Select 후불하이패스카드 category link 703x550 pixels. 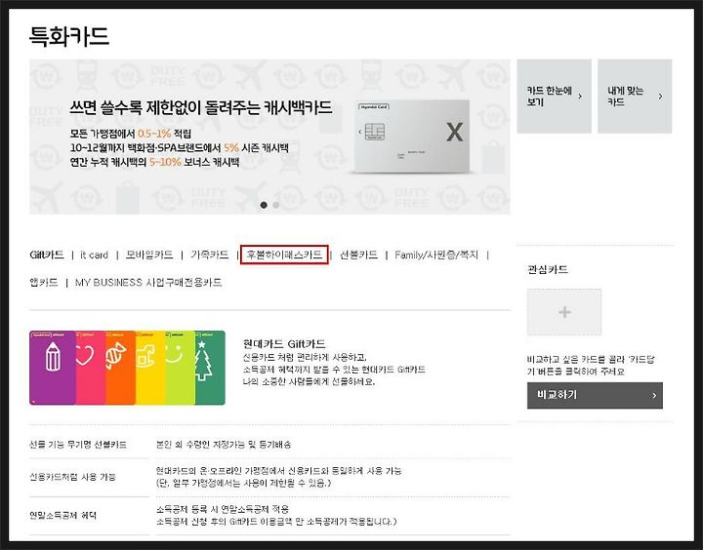tap(284, 255)
